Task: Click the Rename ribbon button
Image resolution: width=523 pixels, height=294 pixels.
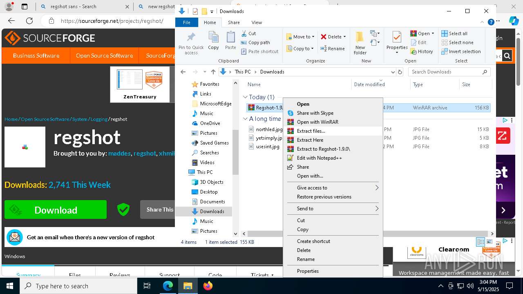Action: [333, 49]
